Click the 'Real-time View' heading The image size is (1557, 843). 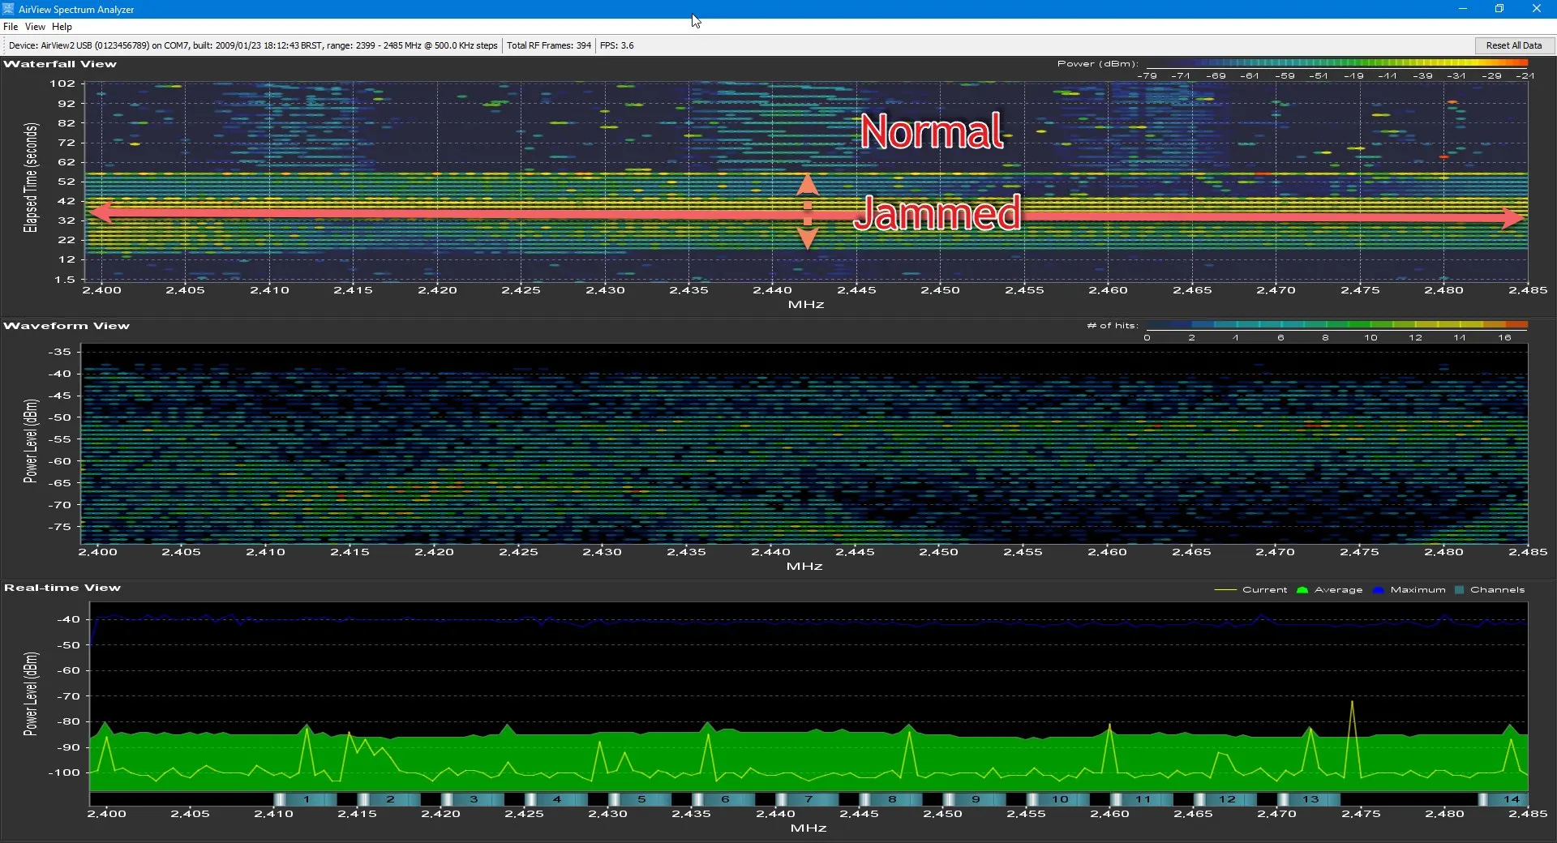62,588
